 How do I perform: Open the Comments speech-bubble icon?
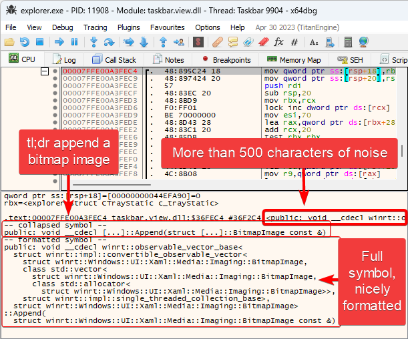[233, 42]
